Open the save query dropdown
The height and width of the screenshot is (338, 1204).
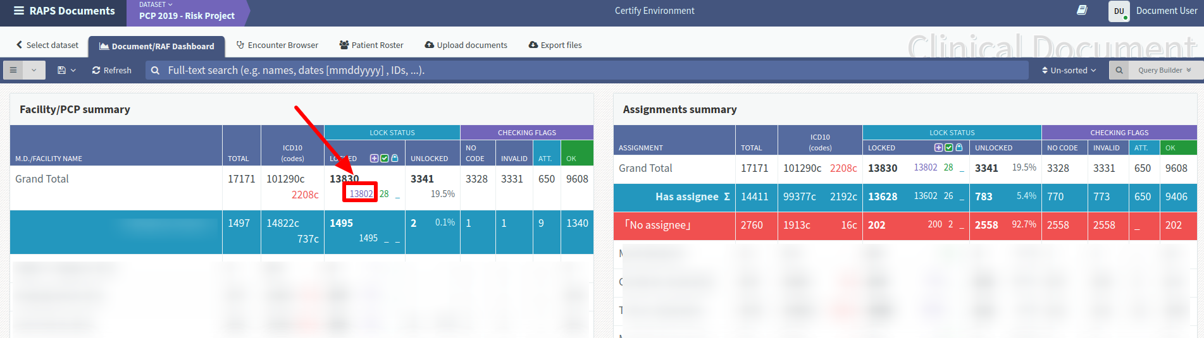tap(66, 70)
